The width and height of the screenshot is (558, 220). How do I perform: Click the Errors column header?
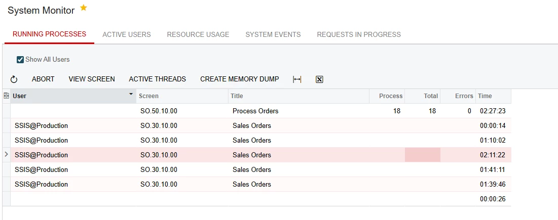[x=464, y=96]
